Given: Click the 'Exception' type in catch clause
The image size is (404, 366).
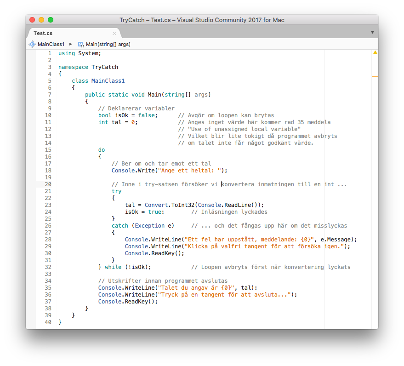Looking at the screenshot, I should (150, 226).
